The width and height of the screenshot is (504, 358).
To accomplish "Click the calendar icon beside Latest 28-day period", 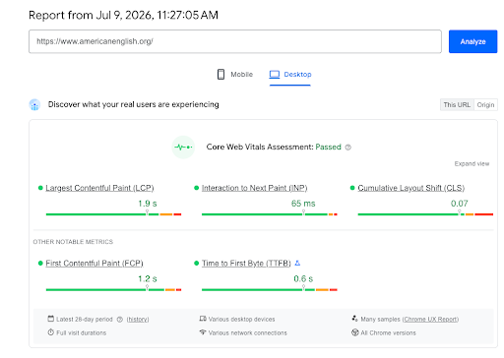I will point(50,319).
